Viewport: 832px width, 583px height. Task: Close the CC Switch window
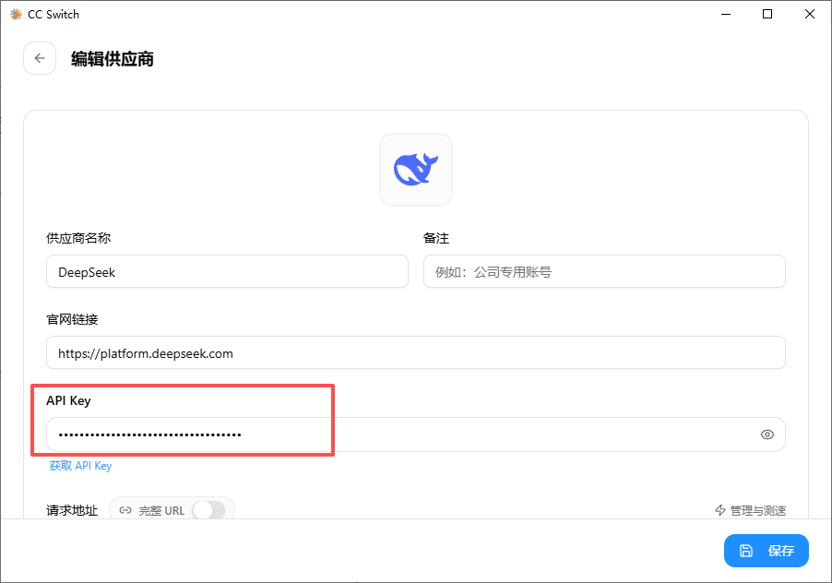pos(810,15)
